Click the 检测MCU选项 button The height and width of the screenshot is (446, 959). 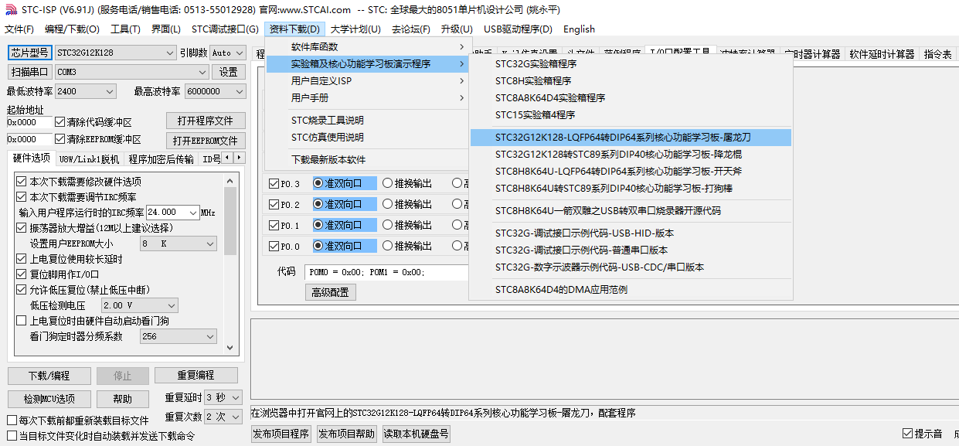coord(49,399)
